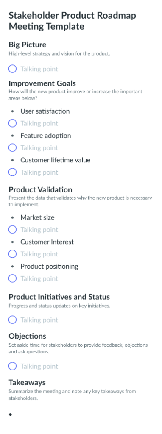Check the circle below Customer lifetime value
Image resolution: width=162 pixels, height=434 pixels.
[x=12, y=172]
